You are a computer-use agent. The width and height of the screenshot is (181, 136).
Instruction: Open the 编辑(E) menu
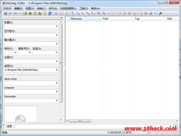18,8
